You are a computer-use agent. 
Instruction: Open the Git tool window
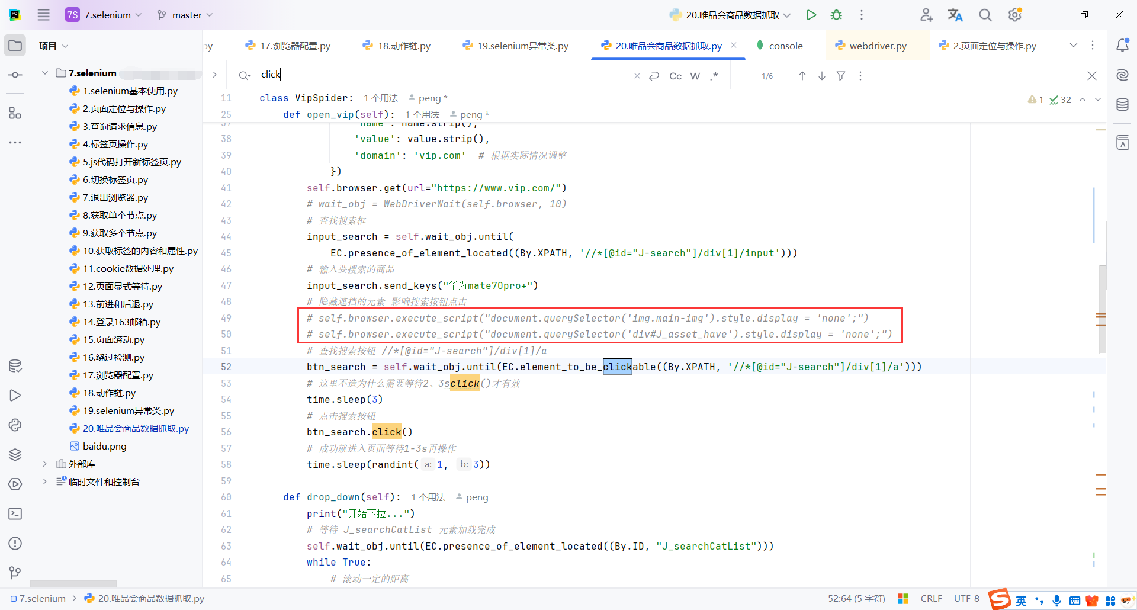click(15, 573)
